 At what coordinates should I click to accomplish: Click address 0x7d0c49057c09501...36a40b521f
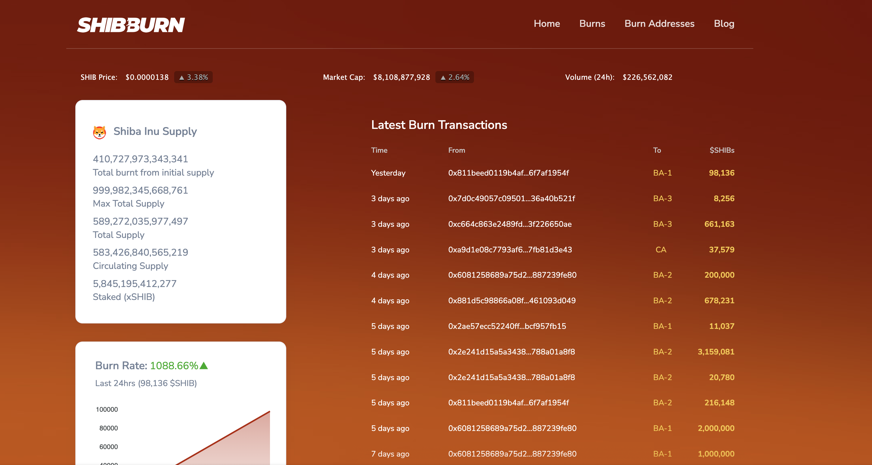pos(511,198)
